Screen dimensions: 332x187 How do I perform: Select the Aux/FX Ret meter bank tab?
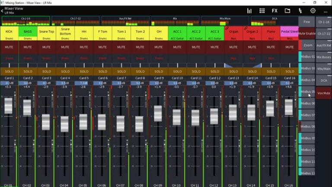click(x=125, y=21)
